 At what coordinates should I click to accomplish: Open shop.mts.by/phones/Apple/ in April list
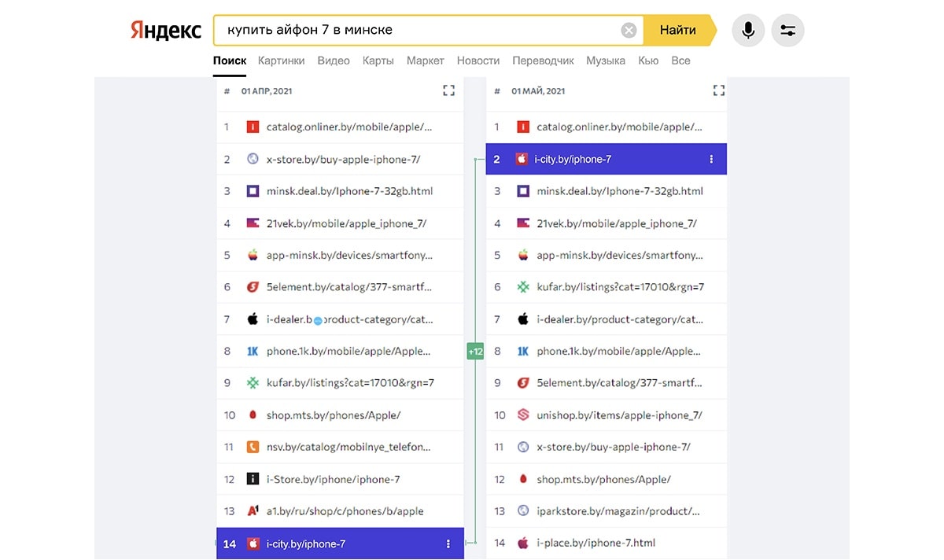pos(334,415)
